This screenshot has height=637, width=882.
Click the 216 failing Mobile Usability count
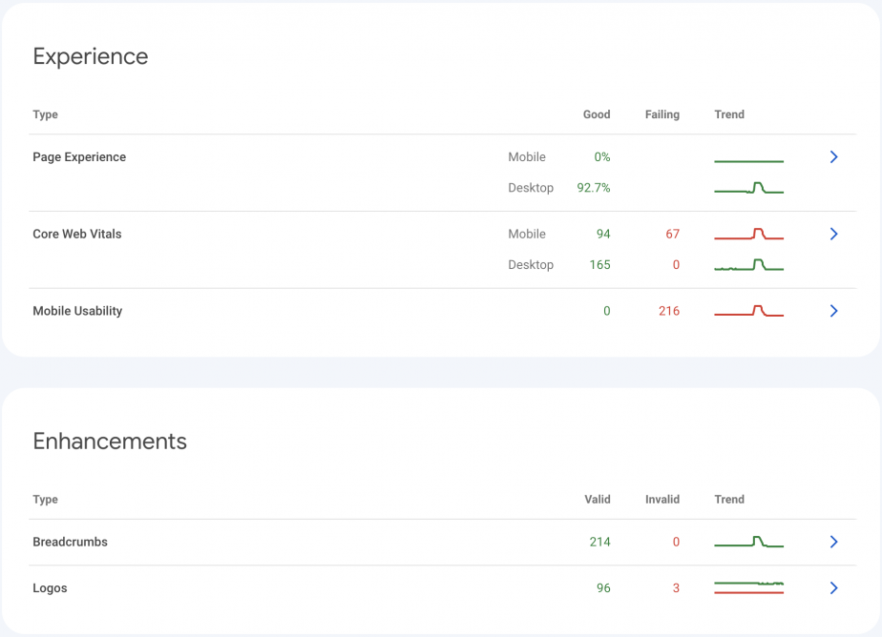coord(669,311)
